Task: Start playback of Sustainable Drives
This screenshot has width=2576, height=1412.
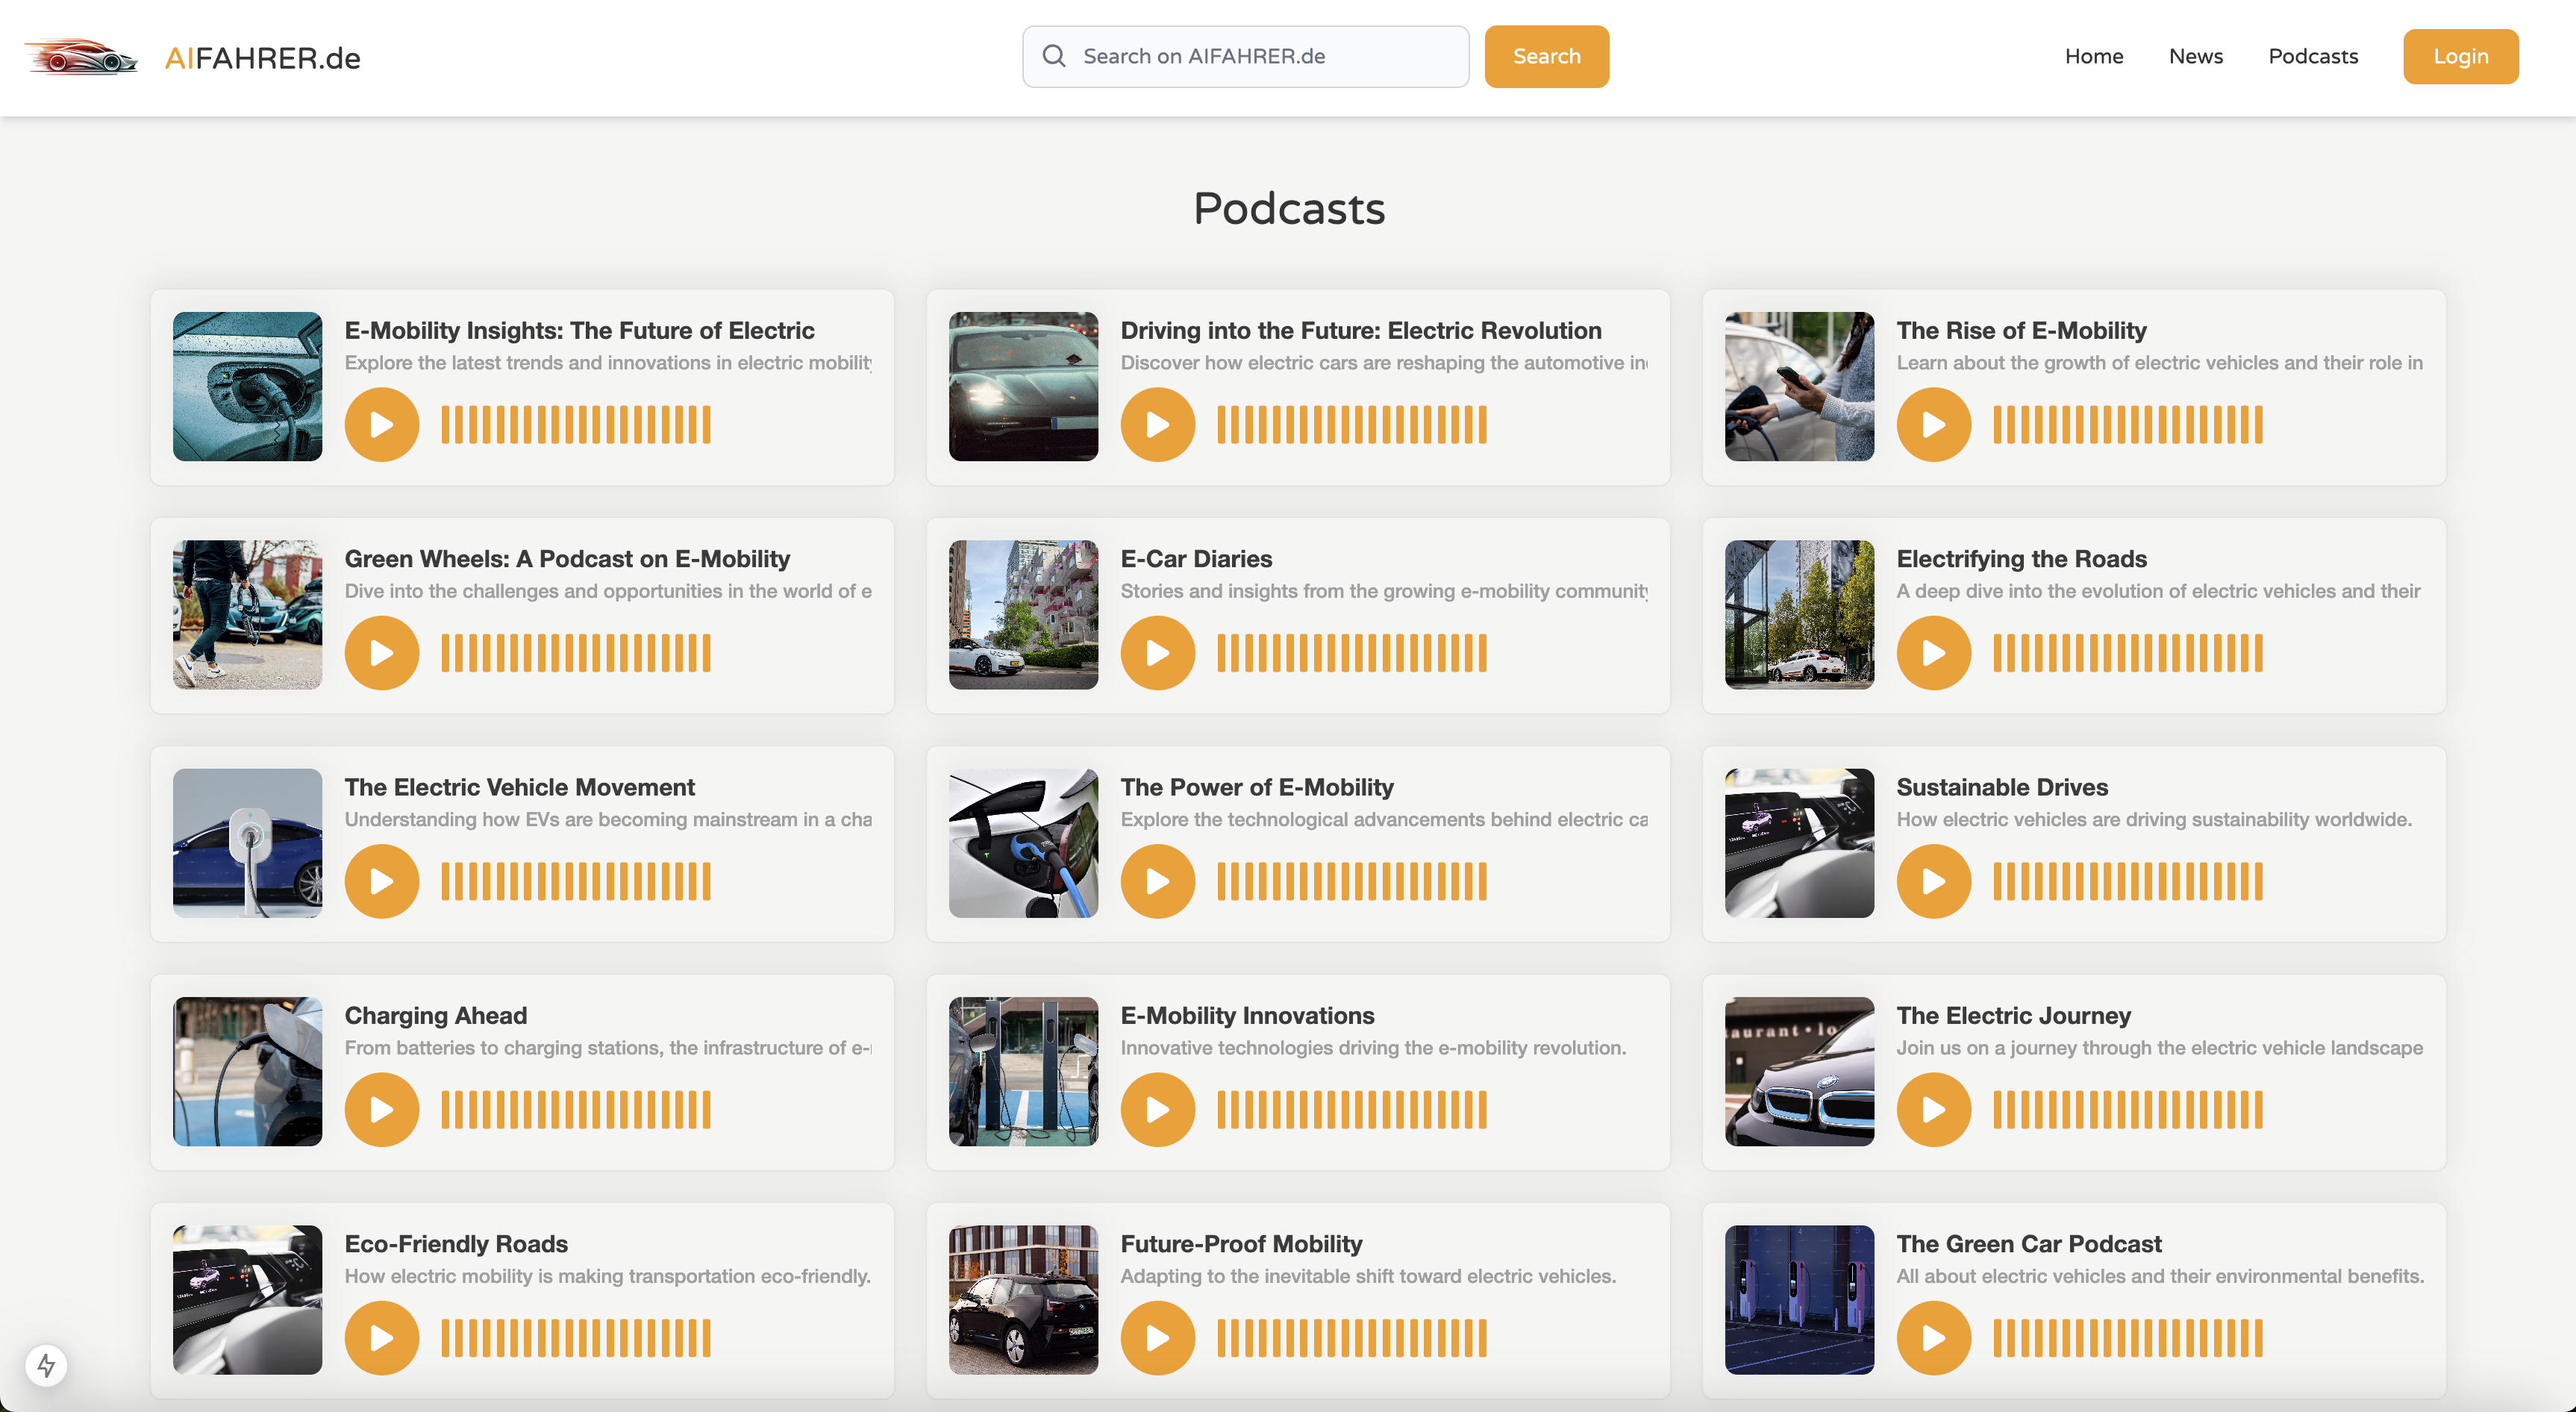Action: (x=1933, y=881)
